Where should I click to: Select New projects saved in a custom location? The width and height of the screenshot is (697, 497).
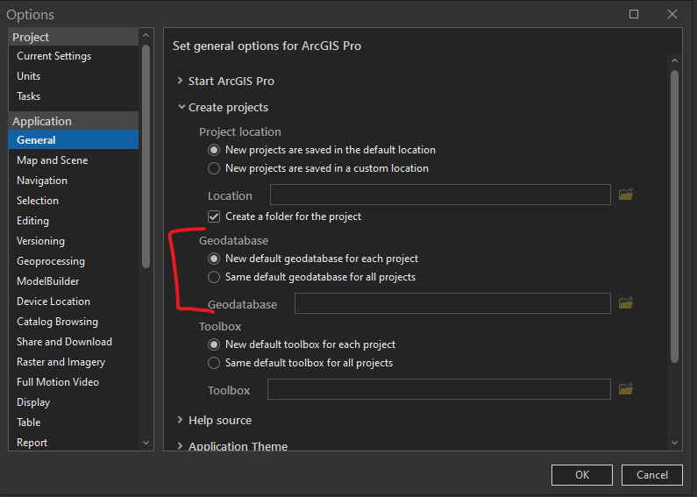pyautogui.click(x=214, y=168)
